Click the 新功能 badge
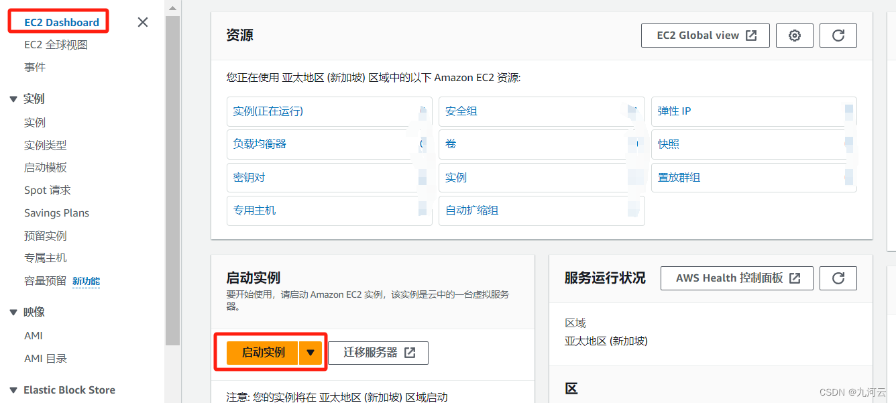 coord(86,282)
